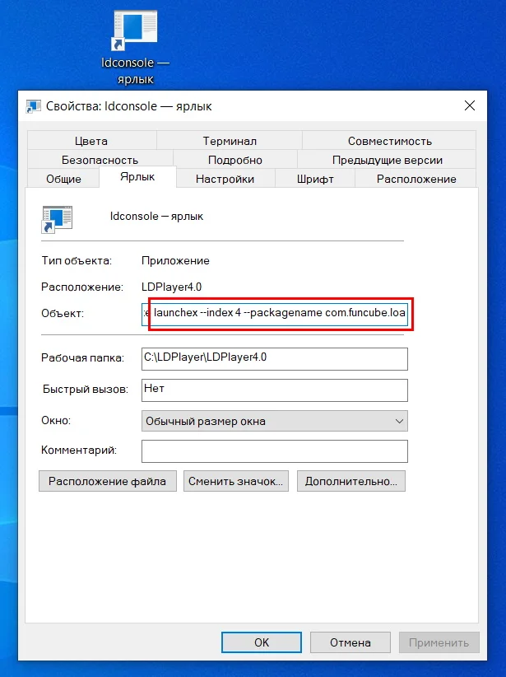Image resolution: width=506 pixels, height=677 pixels.
Task: Click the ldconsole icon inside Shortcut tab
Action: (57, 219)
